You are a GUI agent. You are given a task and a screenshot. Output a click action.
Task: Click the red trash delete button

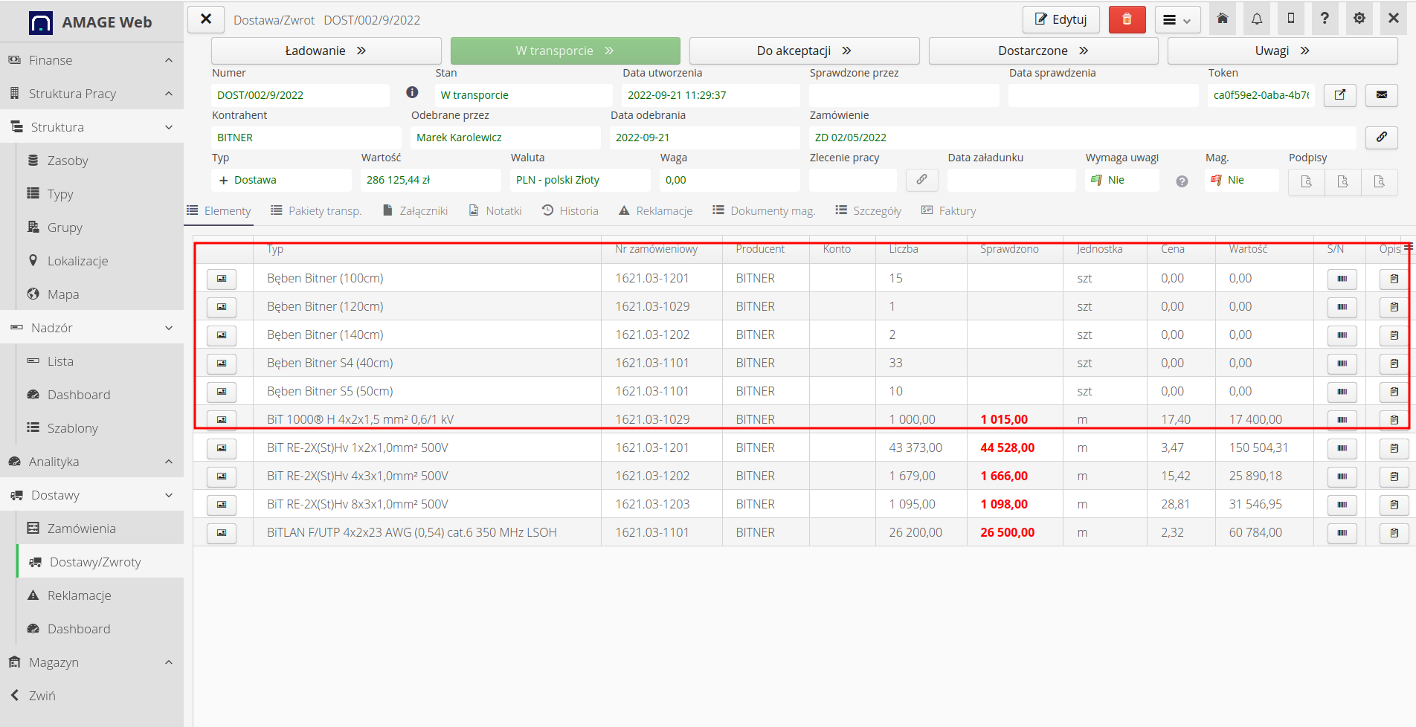pos(1127,19)
